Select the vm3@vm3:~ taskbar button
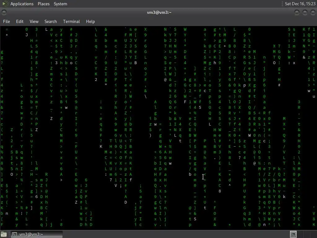 tap(37, 234)
